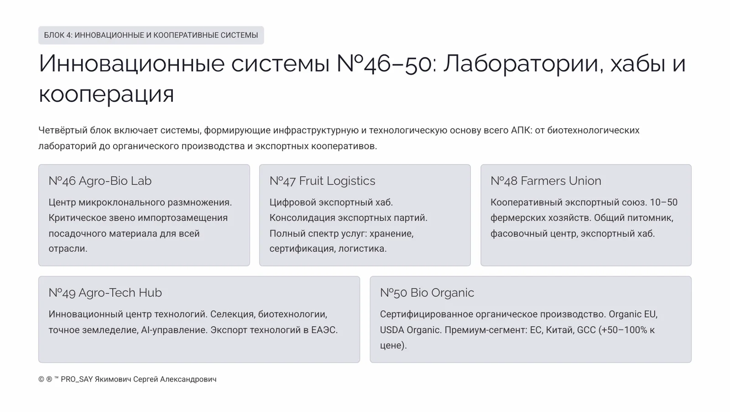Open the '№47 Fruit Logistics' card title

pos(322,181)
